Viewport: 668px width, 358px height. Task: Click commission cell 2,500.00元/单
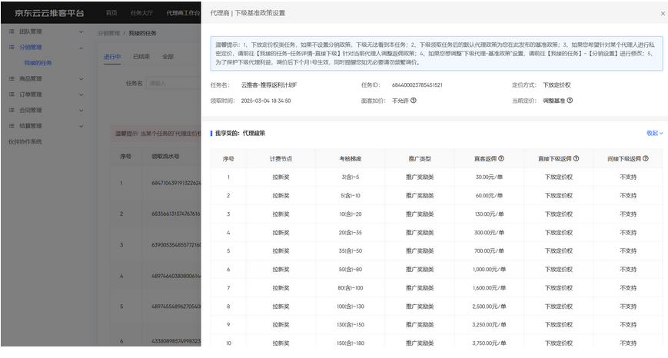[x=489, y=307]
